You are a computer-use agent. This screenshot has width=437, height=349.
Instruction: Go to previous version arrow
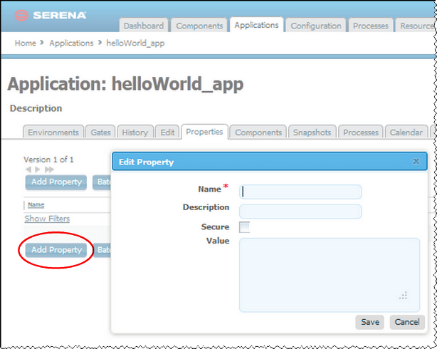pos(28,170)
